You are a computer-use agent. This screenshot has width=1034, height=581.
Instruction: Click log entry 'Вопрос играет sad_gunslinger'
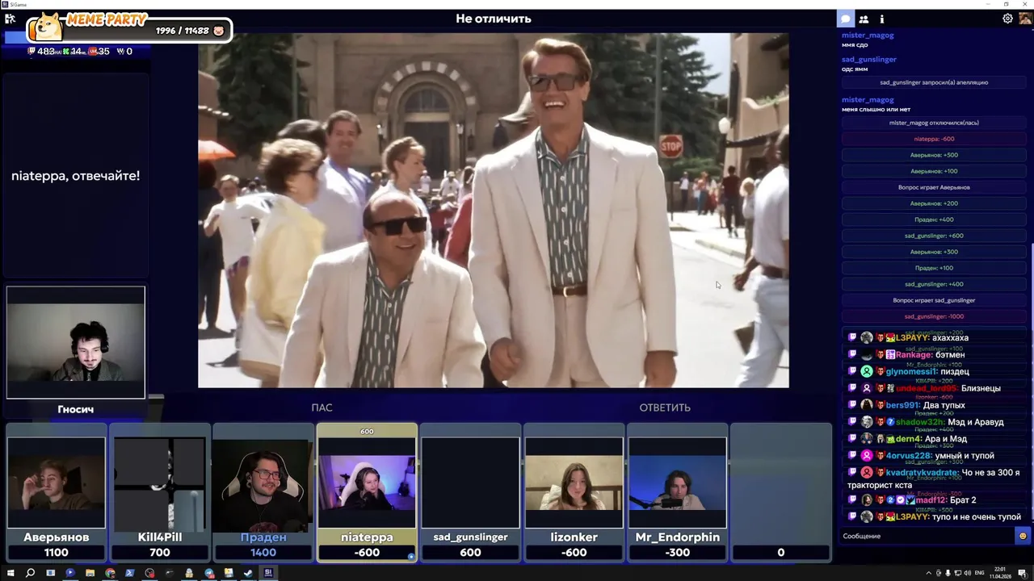click(934, 300)
